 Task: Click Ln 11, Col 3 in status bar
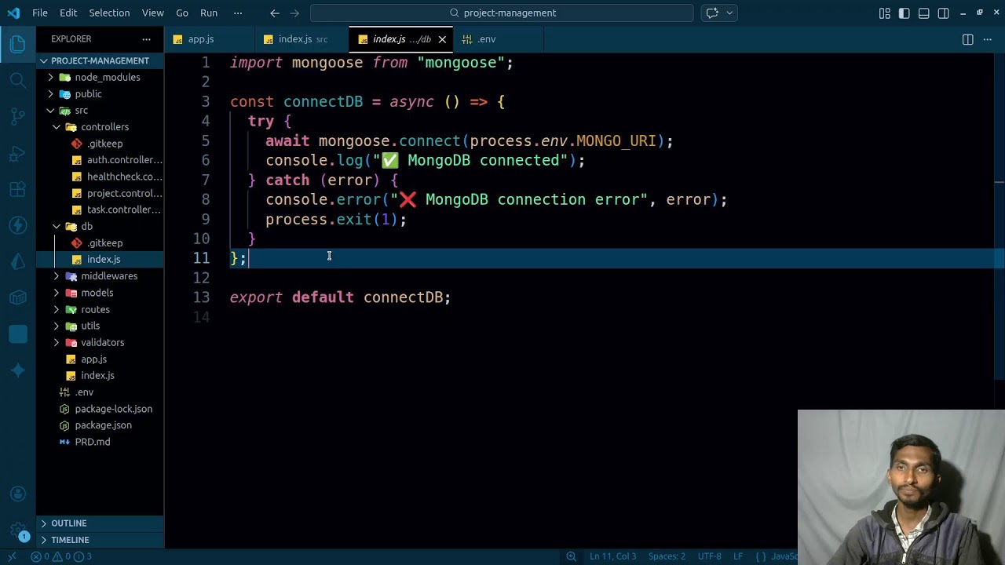(x=613, y=556)
